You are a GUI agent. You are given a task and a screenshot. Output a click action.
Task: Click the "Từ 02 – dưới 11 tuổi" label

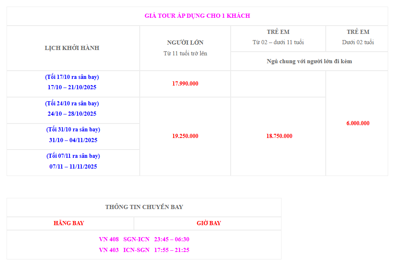pos(278,42)
